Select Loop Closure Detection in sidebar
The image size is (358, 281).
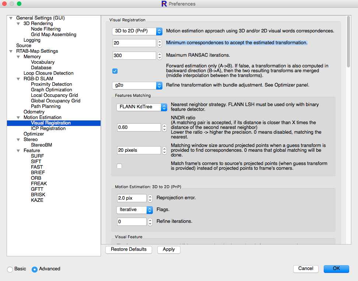tap(48, 73)
